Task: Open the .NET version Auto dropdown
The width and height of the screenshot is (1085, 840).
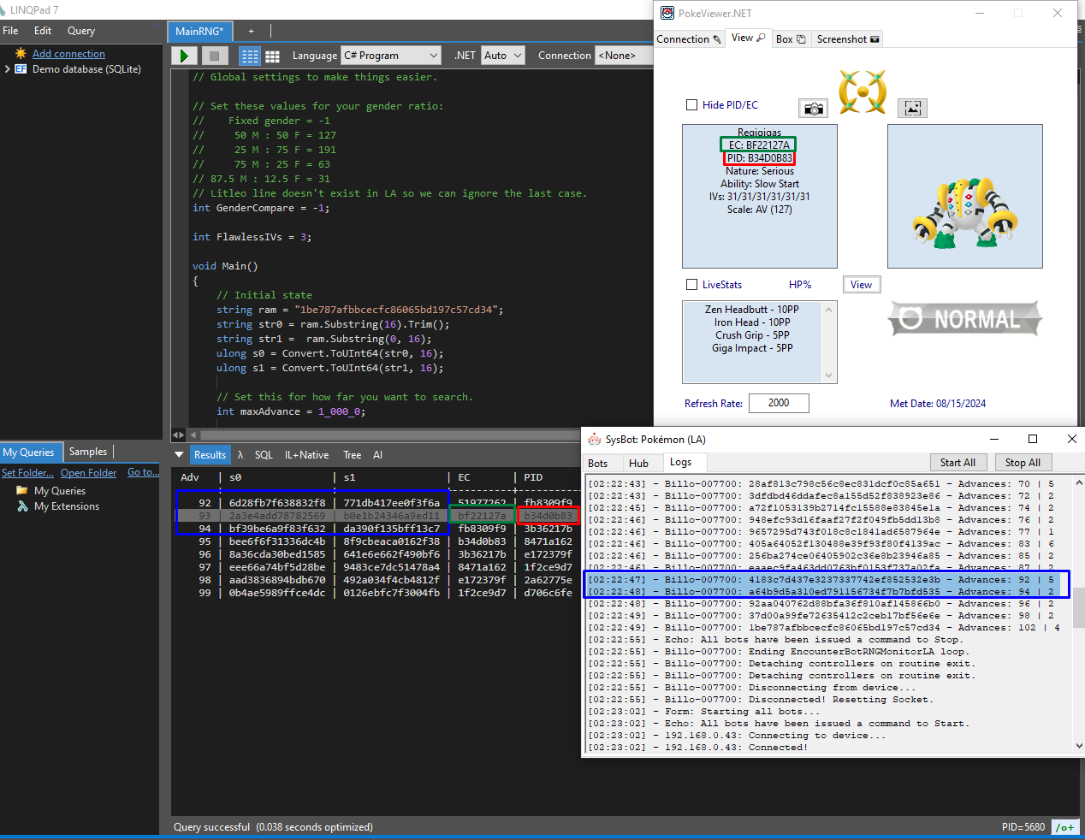Action: point(502,56)
